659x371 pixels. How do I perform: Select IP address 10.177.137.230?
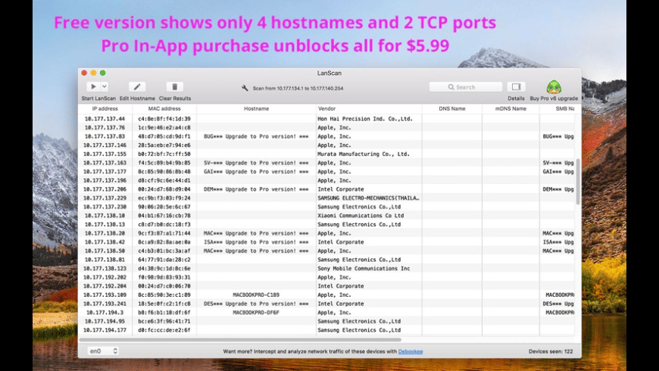point(105,207)
